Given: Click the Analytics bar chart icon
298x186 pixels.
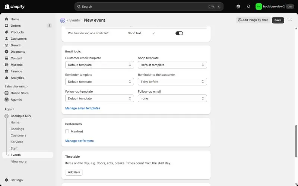Looking at the screenshot, I should pyautogui.click(x=7, y=78).
